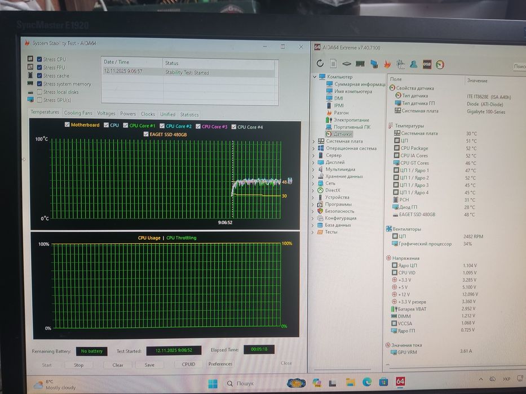Expand the Мультимедиа tree node
Viewport: 526px width, 394px height.
pyautogui.click(x=313, y=169)
